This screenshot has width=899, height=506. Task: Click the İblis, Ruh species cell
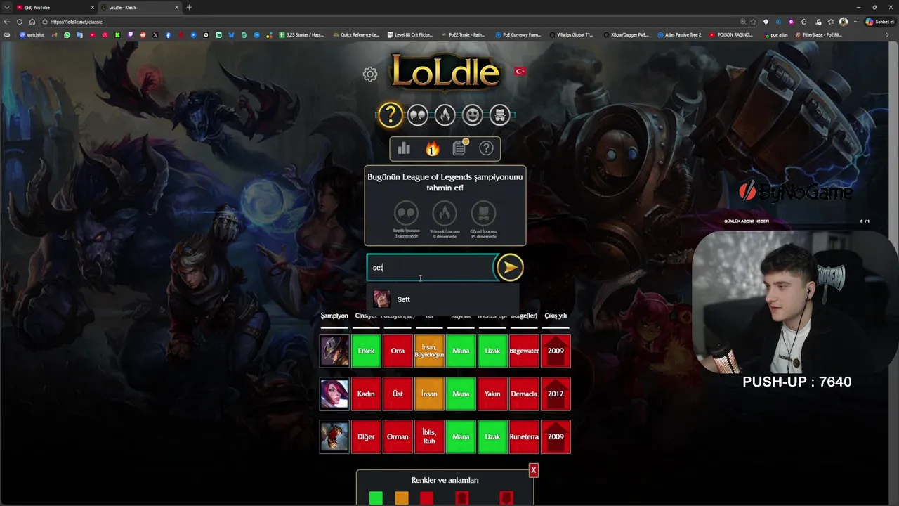pos(429,436)
